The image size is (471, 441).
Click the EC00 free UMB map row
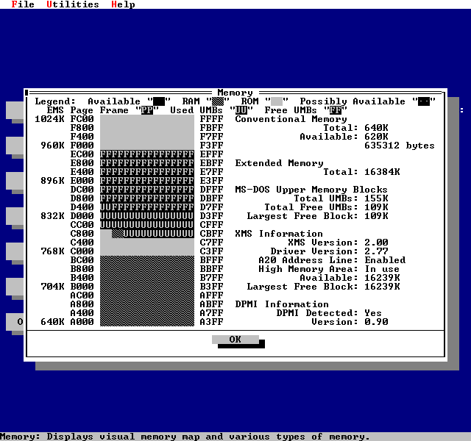pos(147,154)
